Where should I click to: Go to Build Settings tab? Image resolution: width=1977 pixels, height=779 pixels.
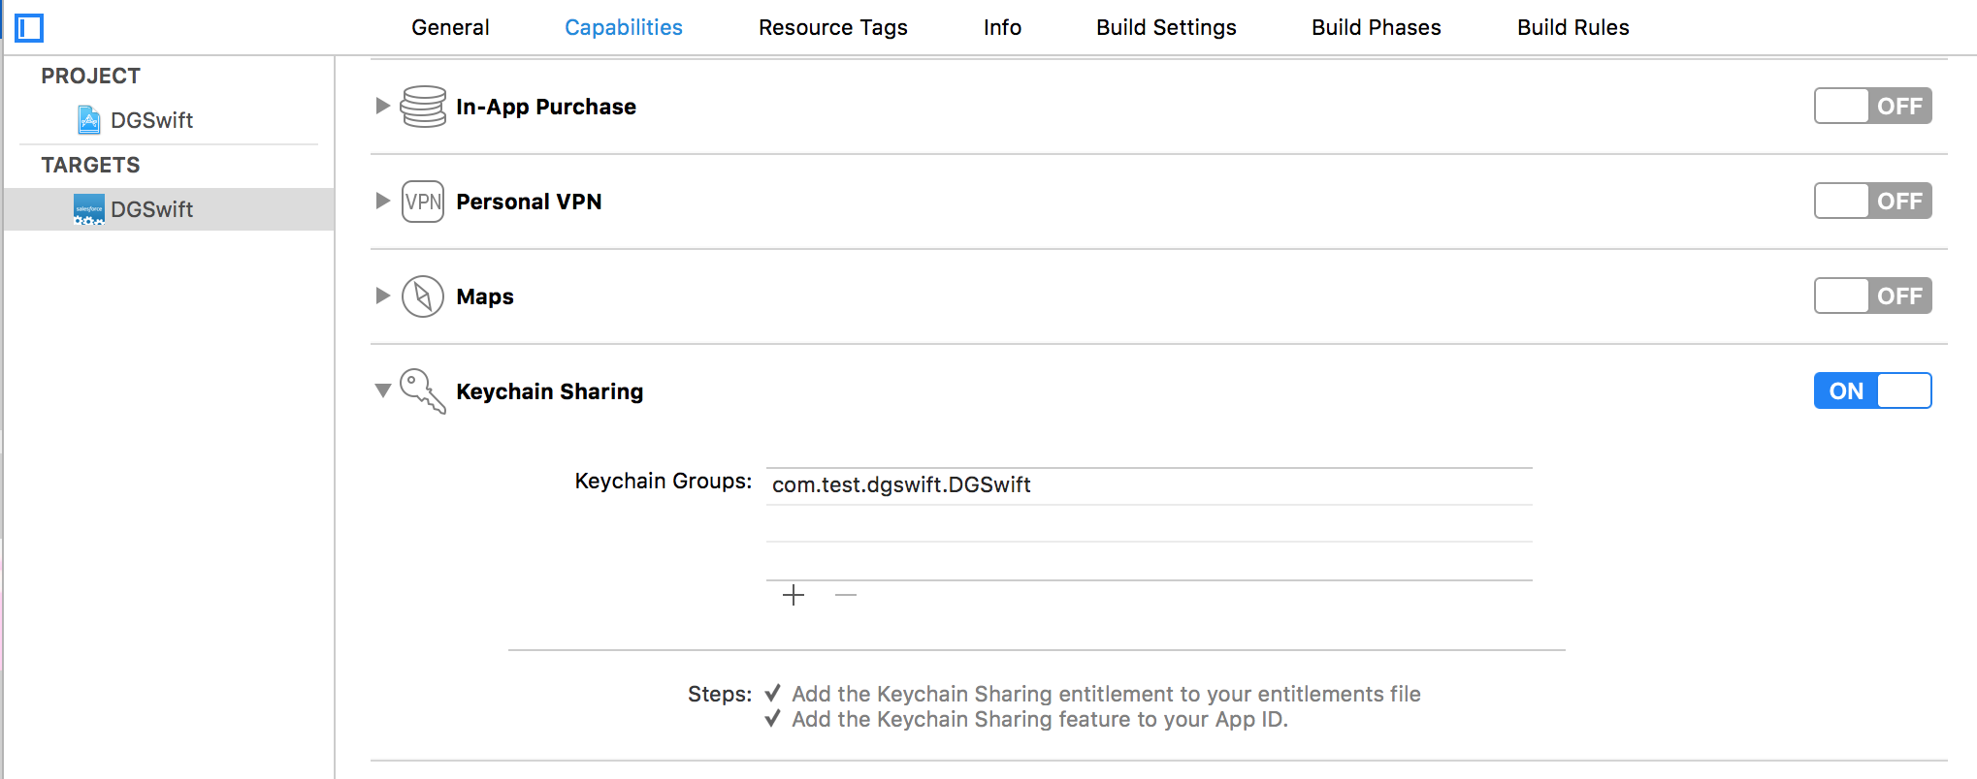pos(1166,28)
